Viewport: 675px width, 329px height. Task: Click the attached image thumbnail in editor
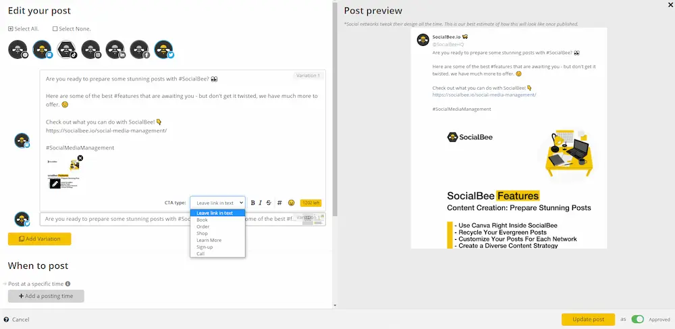click(x=64, y=173)
